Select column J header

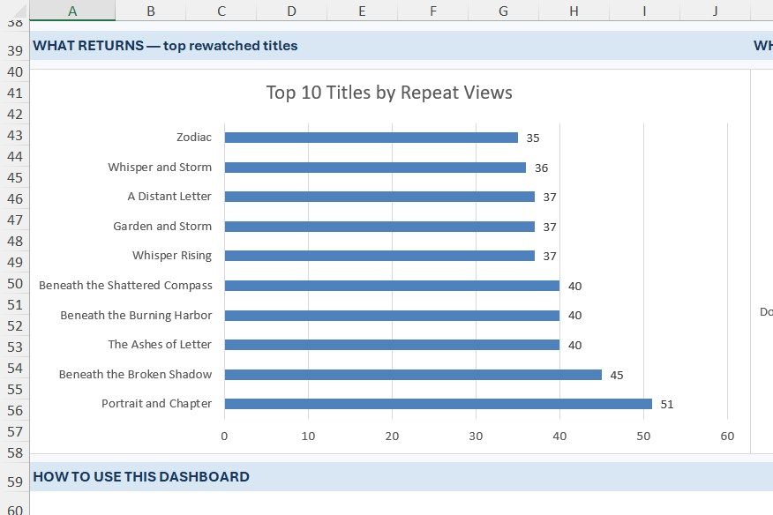(x=715, y=11)
